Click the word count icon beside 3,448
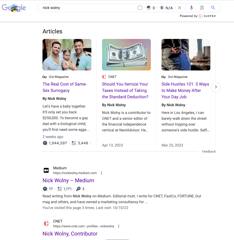Screen dimensions: 234x240 point(74,143)
